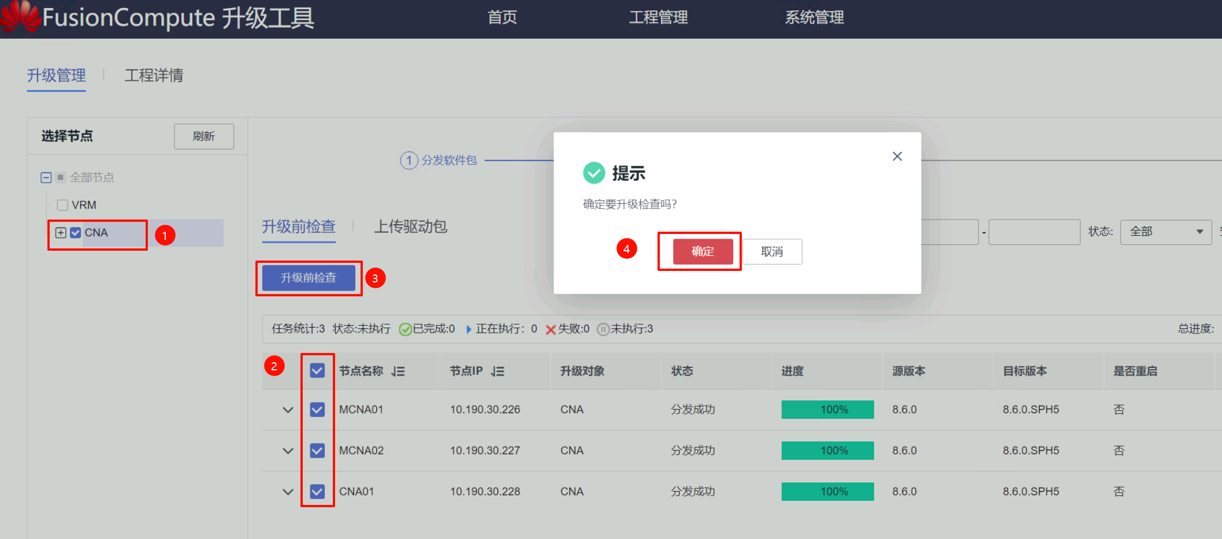The image size is (1222, 539).
Task: Switch to the 上传驱动包 tab
Action: pyautogui.click(x=410, y=226)
